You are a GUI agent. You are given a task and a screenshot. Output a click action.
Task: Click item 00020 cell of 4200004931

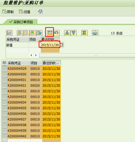[36, 85]
